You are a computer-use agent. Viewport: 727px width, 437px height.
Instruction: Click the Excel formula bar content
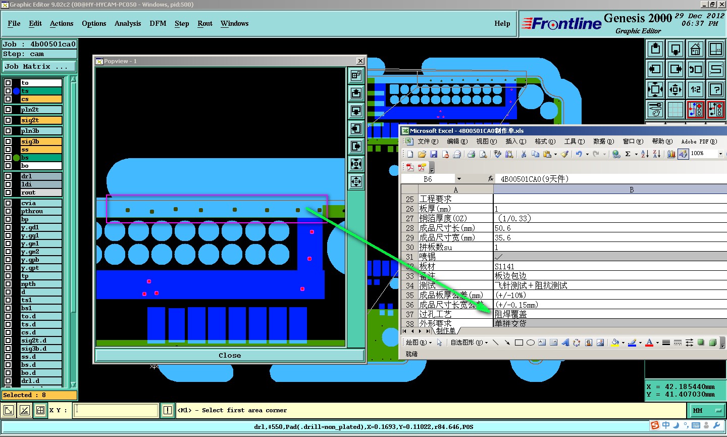pos(612,179)
